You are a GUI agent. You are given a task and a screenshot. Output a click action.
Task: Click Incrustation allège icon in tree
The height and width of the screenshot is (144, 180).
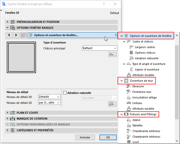tap(129, 97)
